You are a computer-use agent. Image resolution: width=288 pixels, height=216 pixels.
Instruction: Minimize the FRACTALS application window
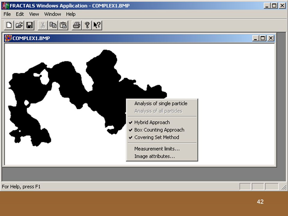click(267, 6)
